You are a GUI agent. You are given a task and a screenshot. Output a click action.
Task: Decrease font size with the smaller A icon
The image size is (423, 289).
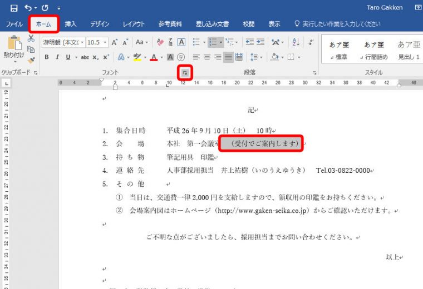click(x=125, y=42)
